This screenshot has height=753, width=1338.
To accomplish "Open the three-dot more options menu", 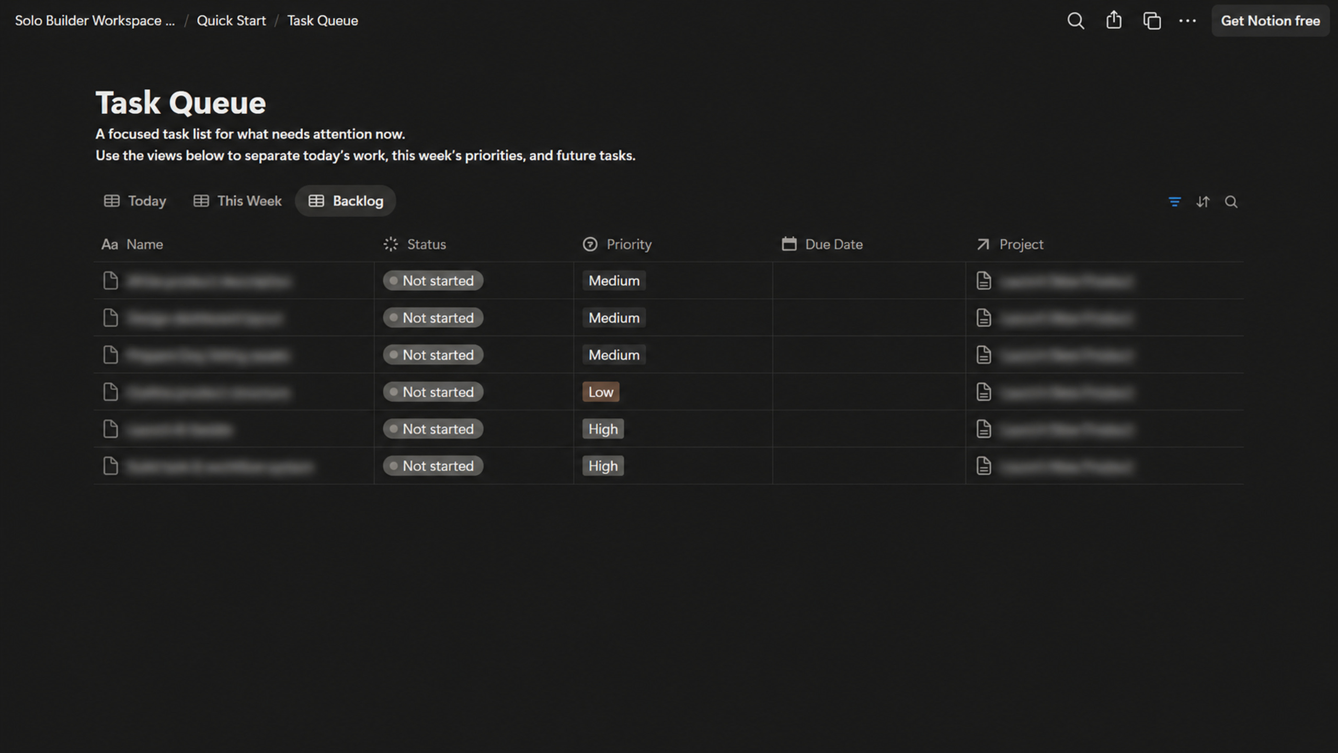I will pyautogui.click(x=1187, y=21).
